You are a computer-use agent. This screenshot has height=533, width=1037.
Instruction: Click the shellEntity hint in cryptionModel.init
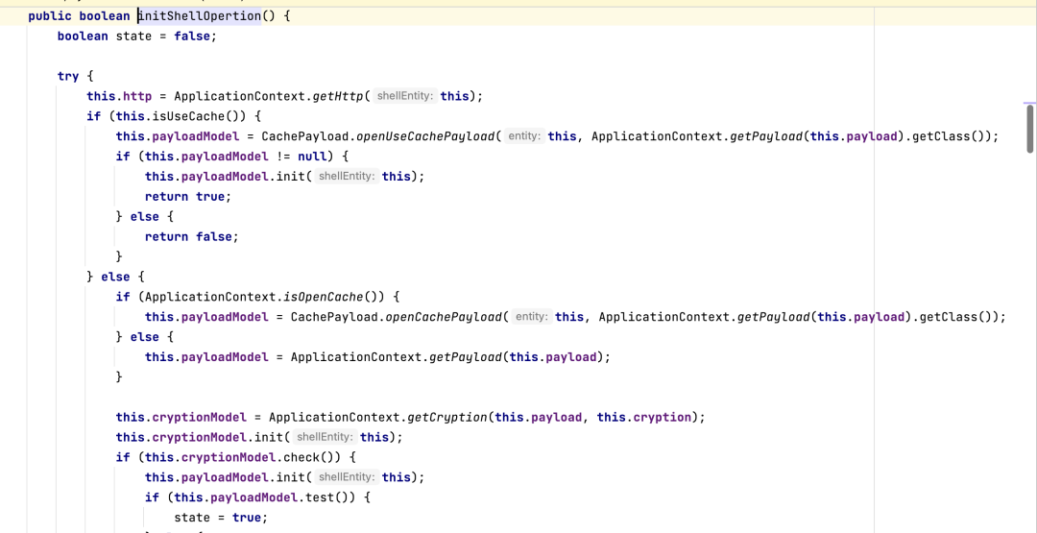coord(325,437)
